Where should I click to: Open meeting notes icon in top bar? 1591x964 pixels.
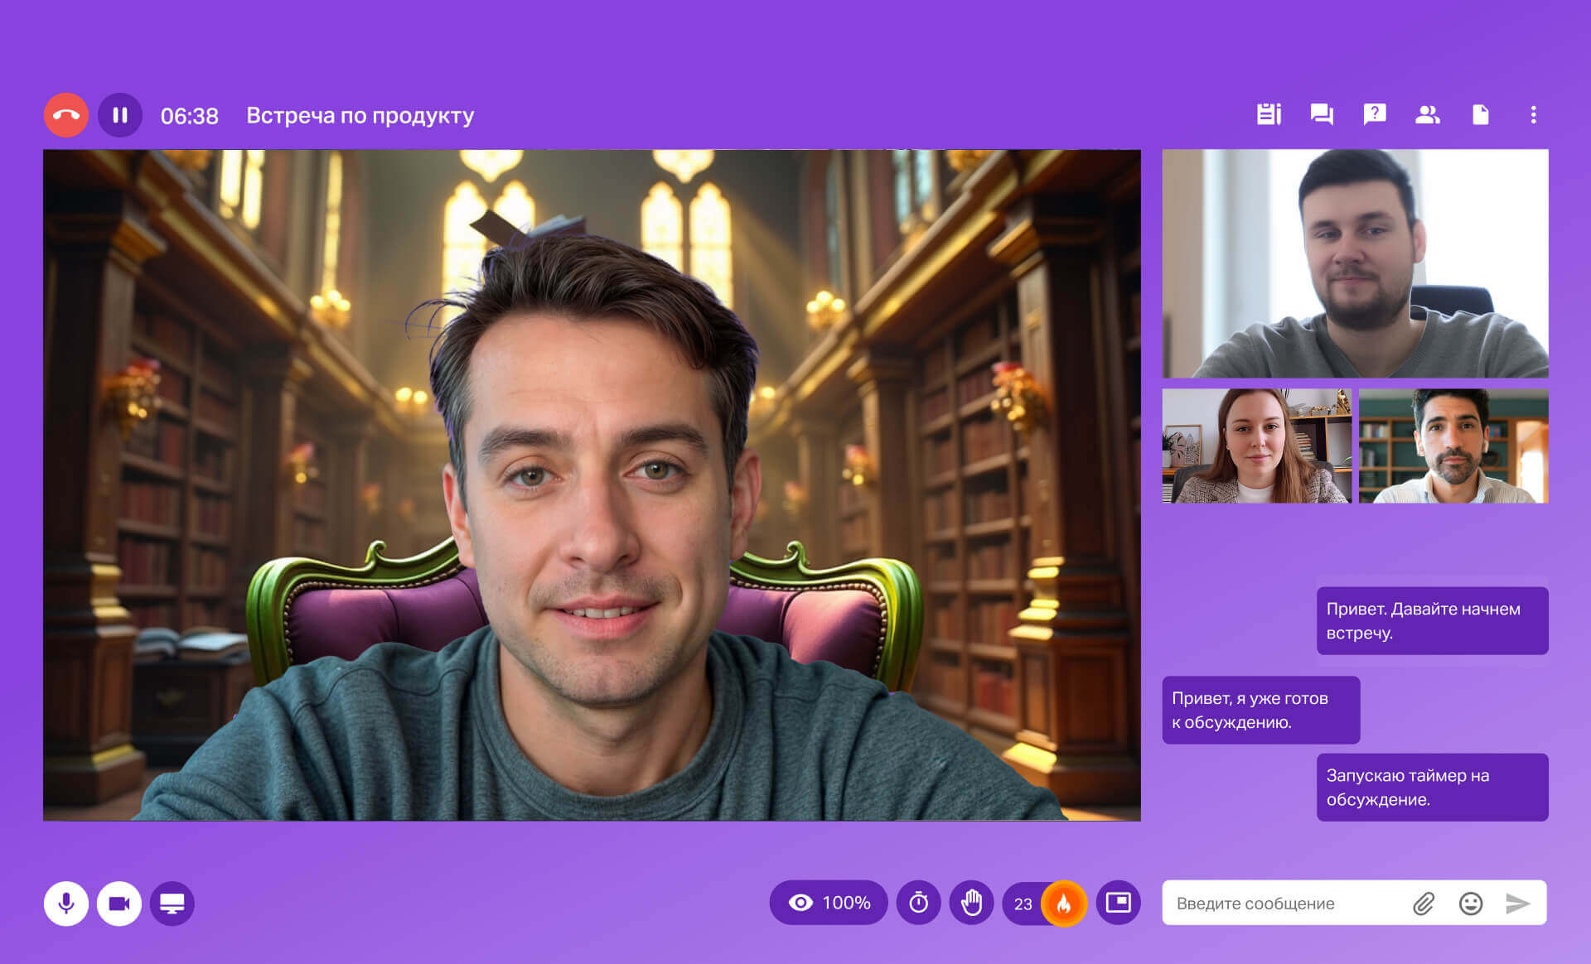1269,114
